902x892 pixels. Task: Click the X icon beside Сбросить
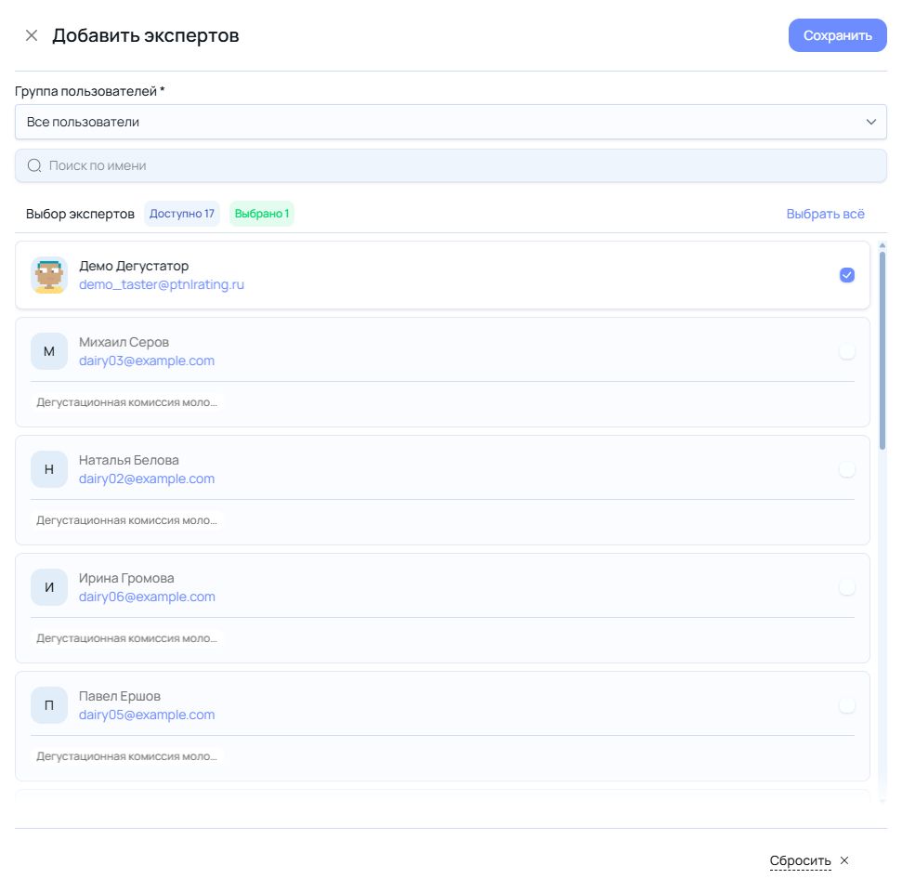coord(844,860)
